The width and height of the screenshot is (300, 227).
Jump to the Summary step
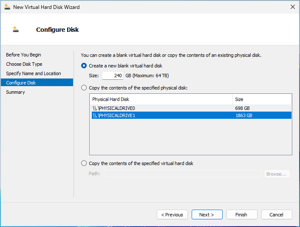pos(15,92)
